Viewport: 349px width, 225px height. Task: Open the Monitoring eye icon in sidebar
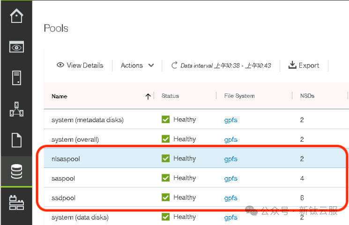click(16, 47)
